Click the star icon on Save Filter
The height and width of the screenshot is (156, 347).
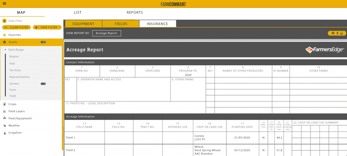coord(36,27)
